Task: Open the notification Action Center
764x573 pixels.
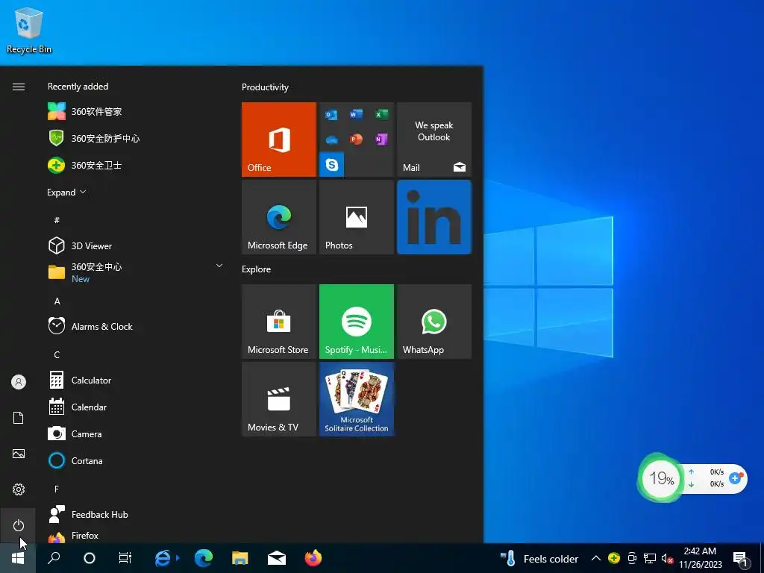Action: click(741, 560)
